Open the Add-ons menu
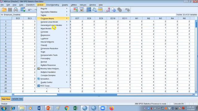This screenshot has height=111, width=198. pos(83,5)
